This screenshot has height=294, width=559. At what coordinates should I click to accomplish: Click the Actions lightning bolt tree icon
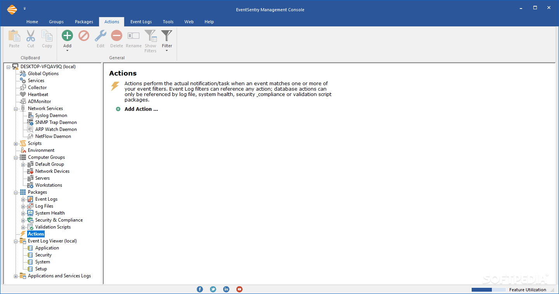tap(23, 234)
